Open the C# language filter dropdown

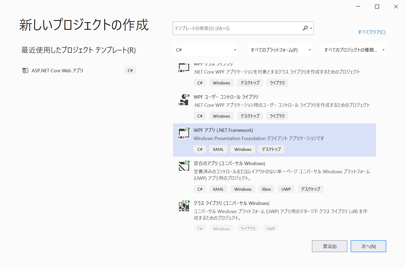[206, 50]
